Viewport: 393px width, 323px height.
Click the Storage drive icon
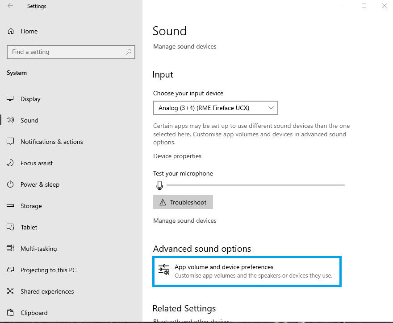11,206
